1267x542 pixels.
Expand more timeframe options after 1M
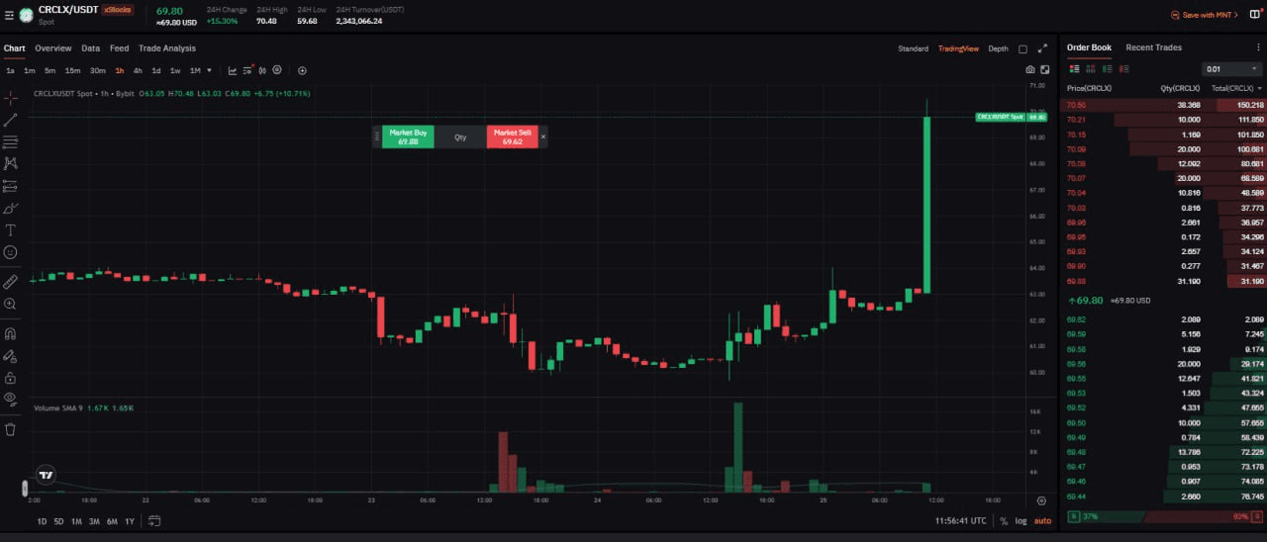click(x=209, y=70)
